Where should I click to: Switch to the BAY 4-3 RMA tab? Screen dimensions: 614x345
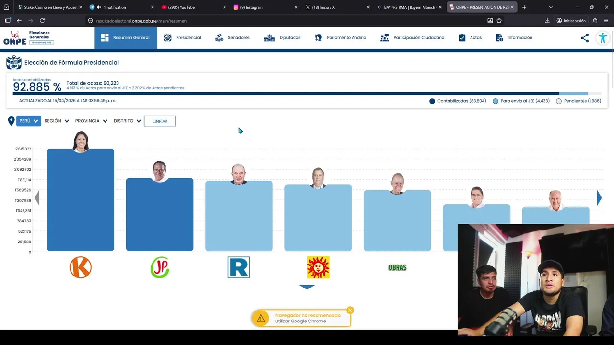410,7
